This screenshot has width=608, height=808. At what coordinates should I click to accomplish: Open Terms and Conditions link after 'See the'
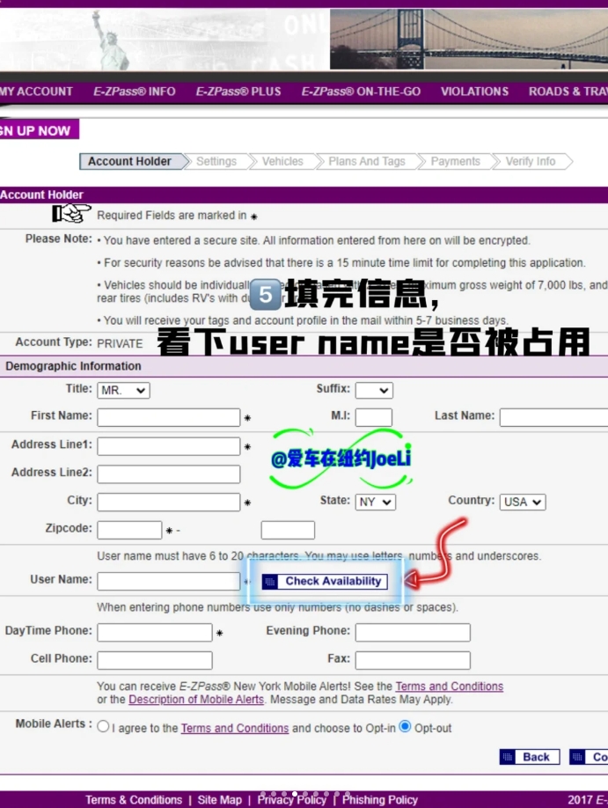coord(450,687)
